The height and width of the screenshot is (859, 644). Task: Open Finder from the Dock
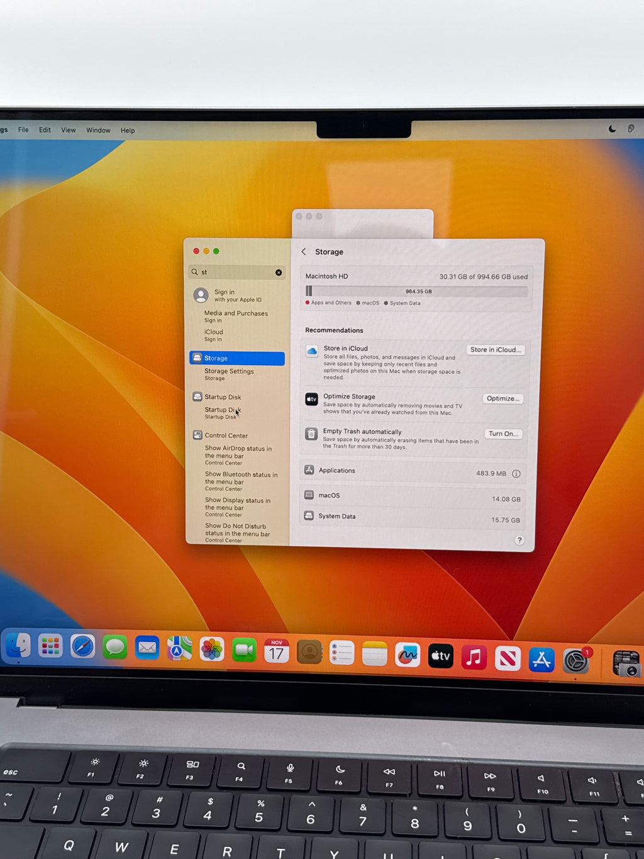[x=18, y=646]
